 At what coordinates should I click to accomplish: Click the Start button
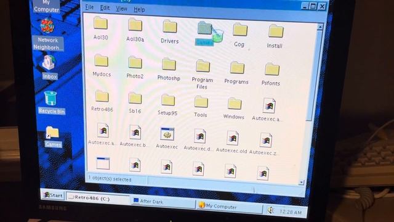click(53, 195)
